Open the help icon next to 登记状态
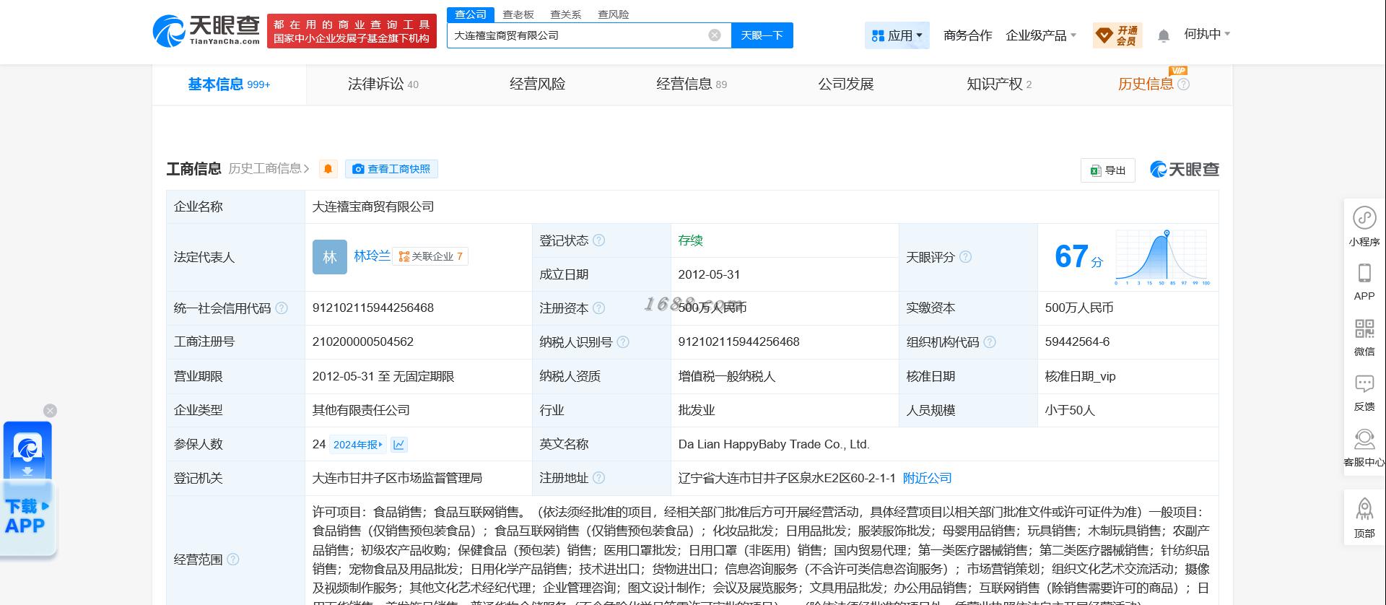Screen dimensions: 1386x605 (x=599, y=240)
